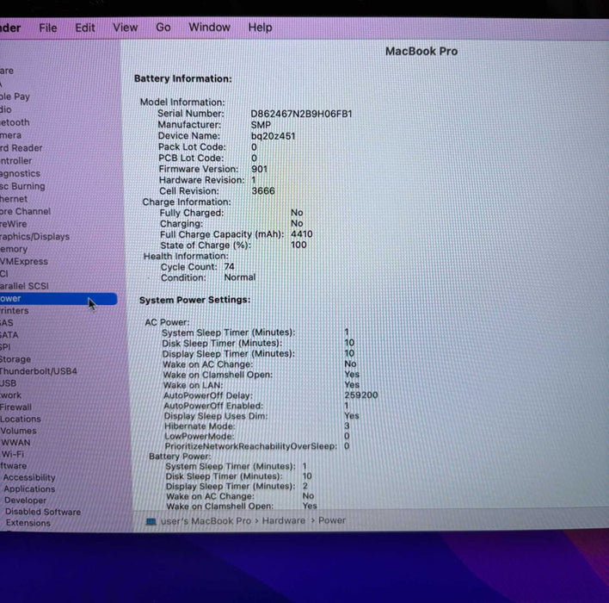Click serial number D862467N2B9H06FB1
This screenshot has height=603, width=609.
pyautogui.click(x=301, y=114)
